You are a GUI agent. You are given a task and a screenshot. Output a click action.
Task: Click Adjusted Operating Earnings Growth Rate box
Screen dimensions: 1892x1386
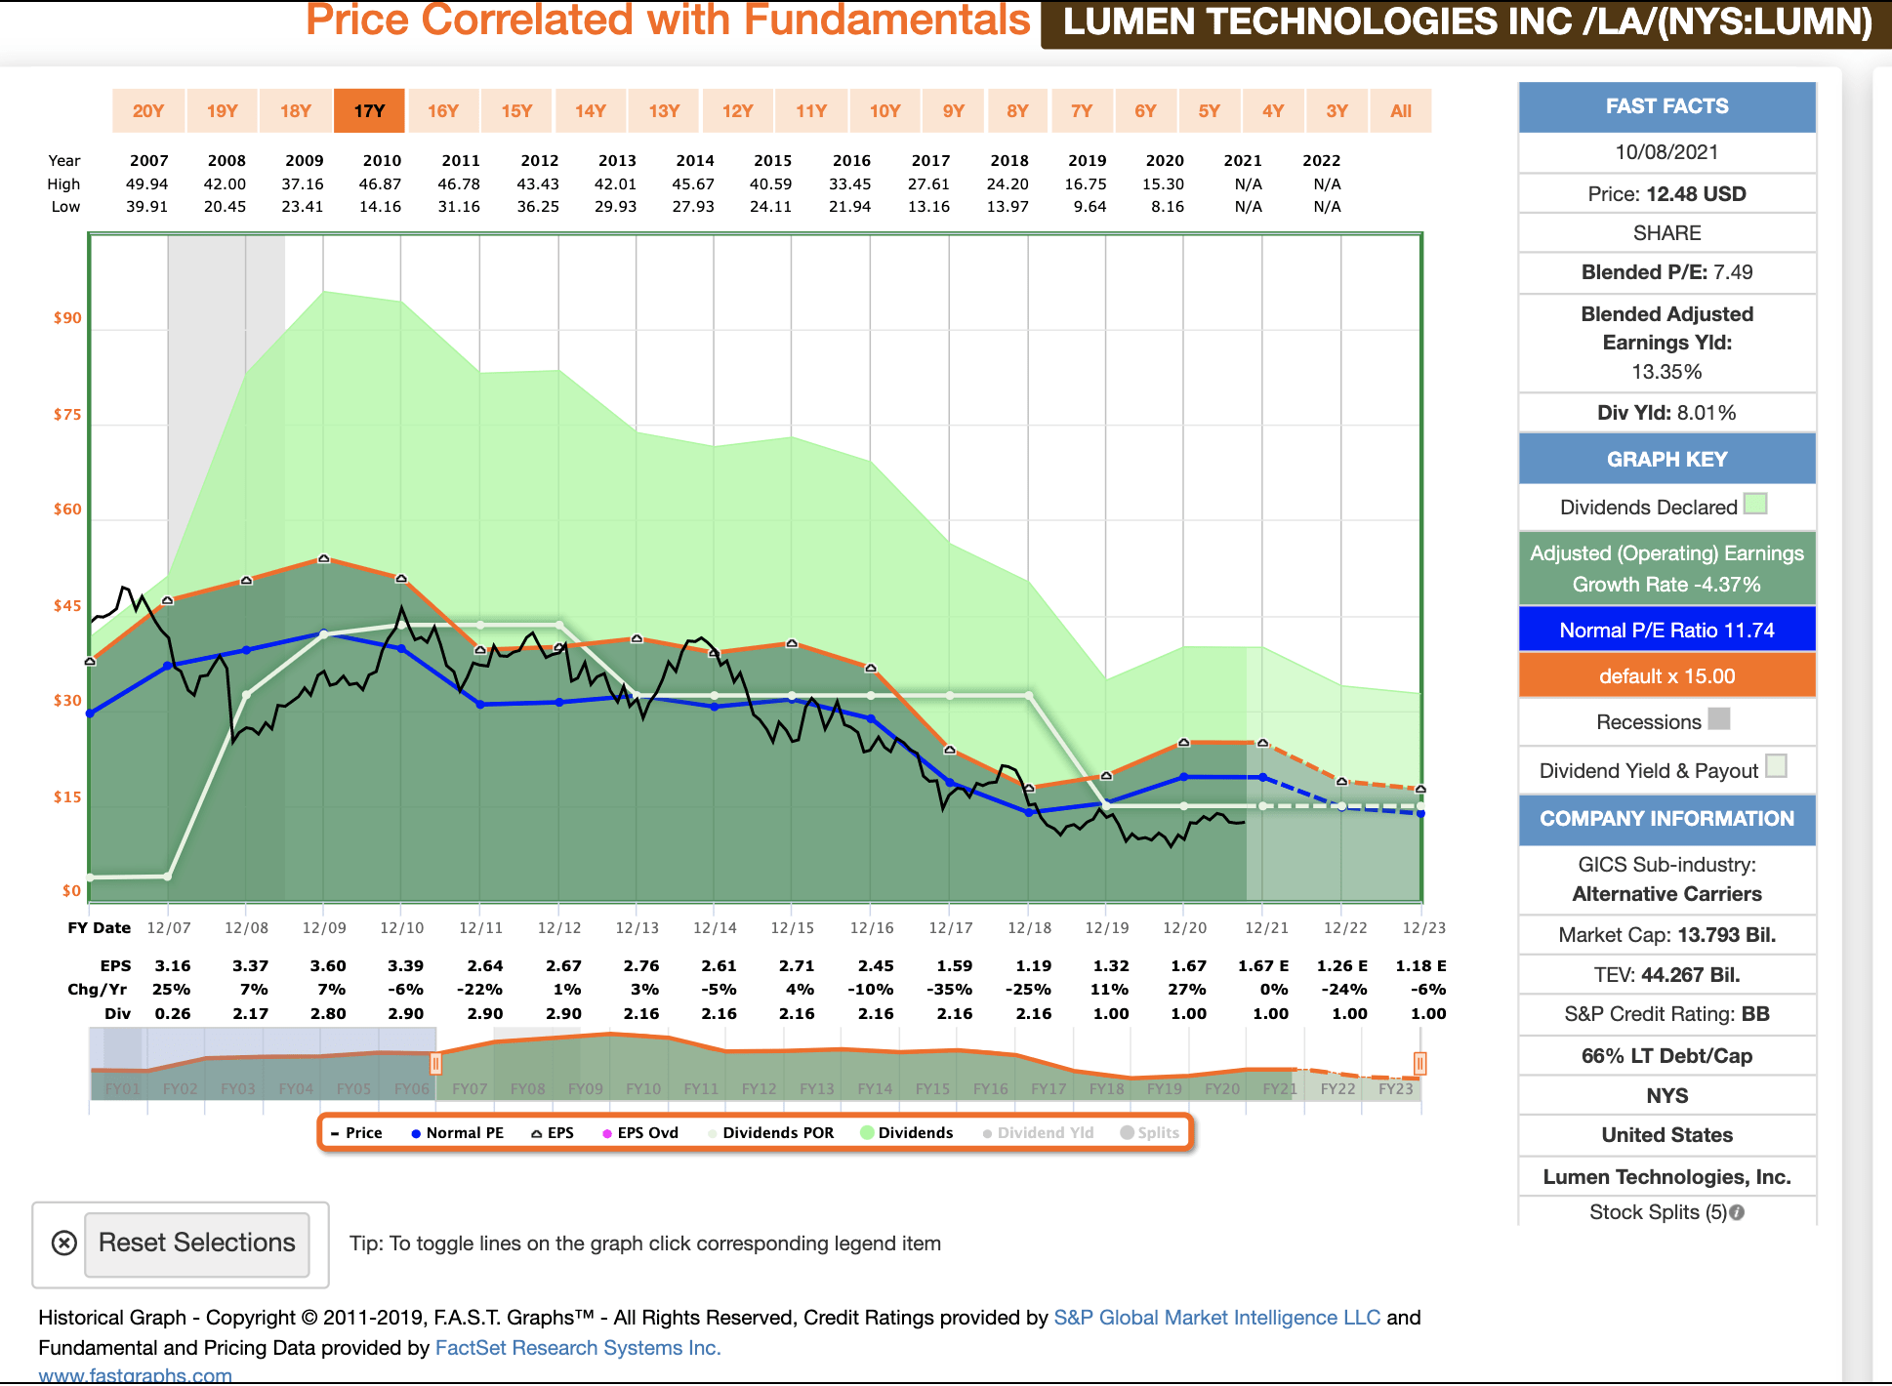[x=1667, y=568]
